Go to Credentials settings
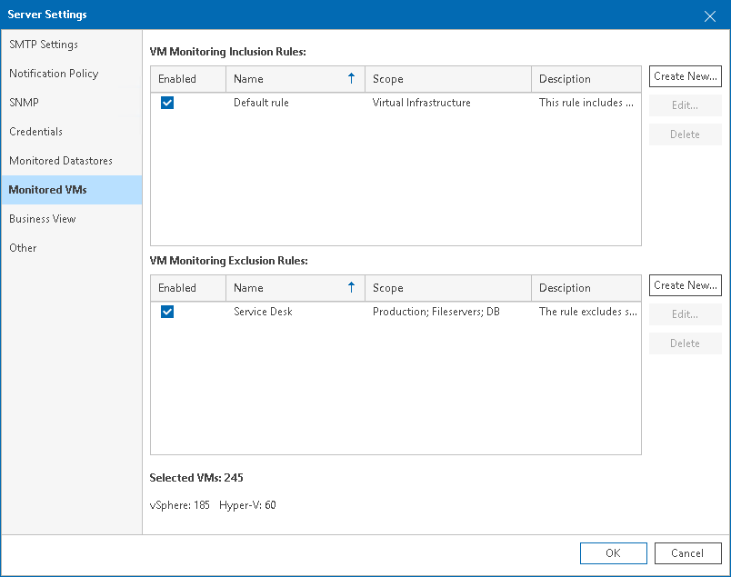Image resolution: width=731 pixels, height=577 pixels. [x=36, y=132]
